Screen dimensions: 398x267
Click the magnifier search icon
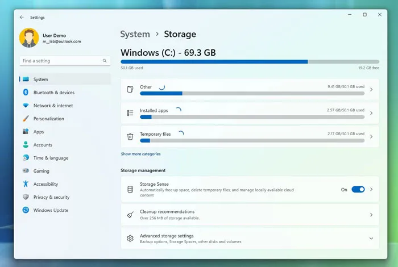coord(105,61)
